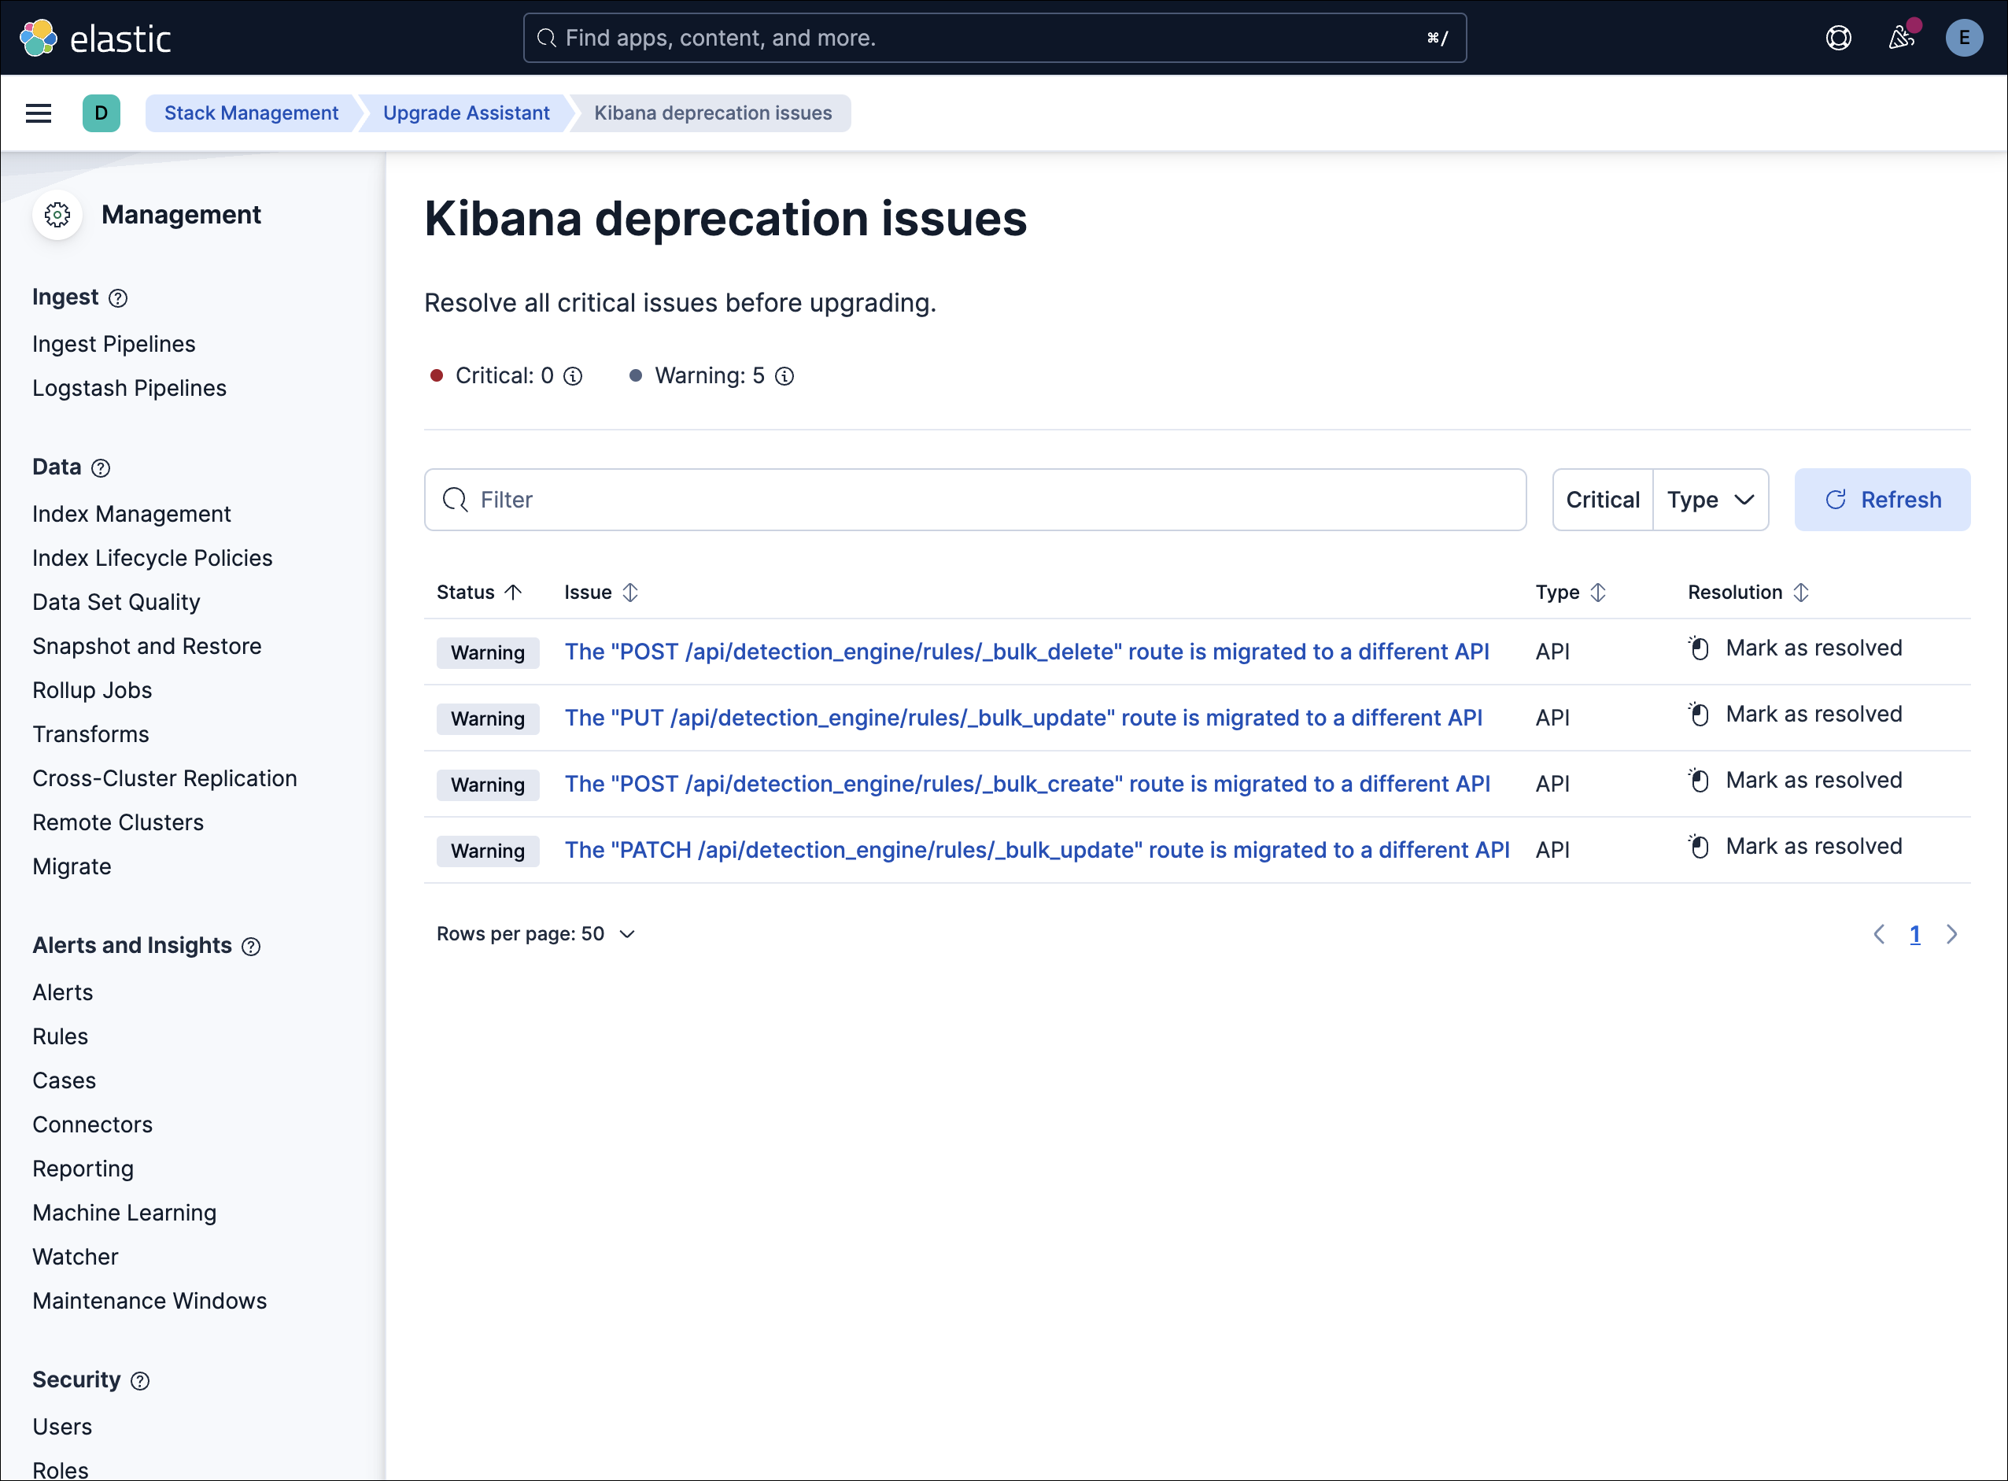Open the newsfeed celebration icon
This screenshot has width=2008, height=1481.
[x=1901, y=38]
